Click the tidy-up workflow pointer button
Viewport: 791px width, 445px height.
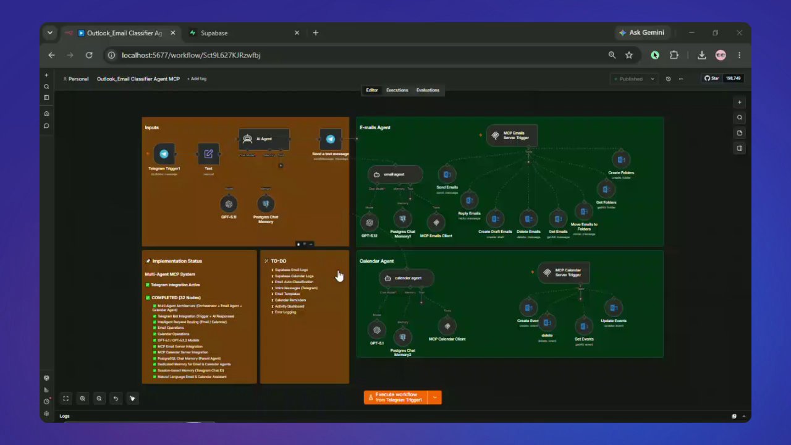132,399
